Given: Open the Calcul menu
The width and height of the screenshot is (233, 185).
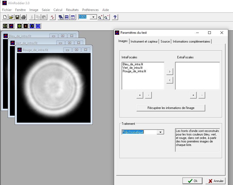Looking at the screenshot, I should point(58,10).
